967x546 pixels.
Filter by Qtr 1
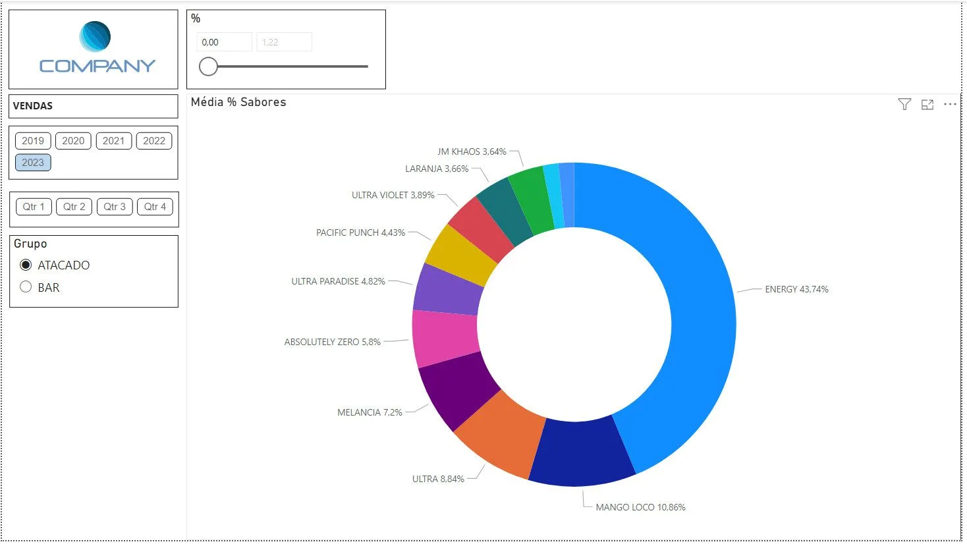click(x=34, y=207)
